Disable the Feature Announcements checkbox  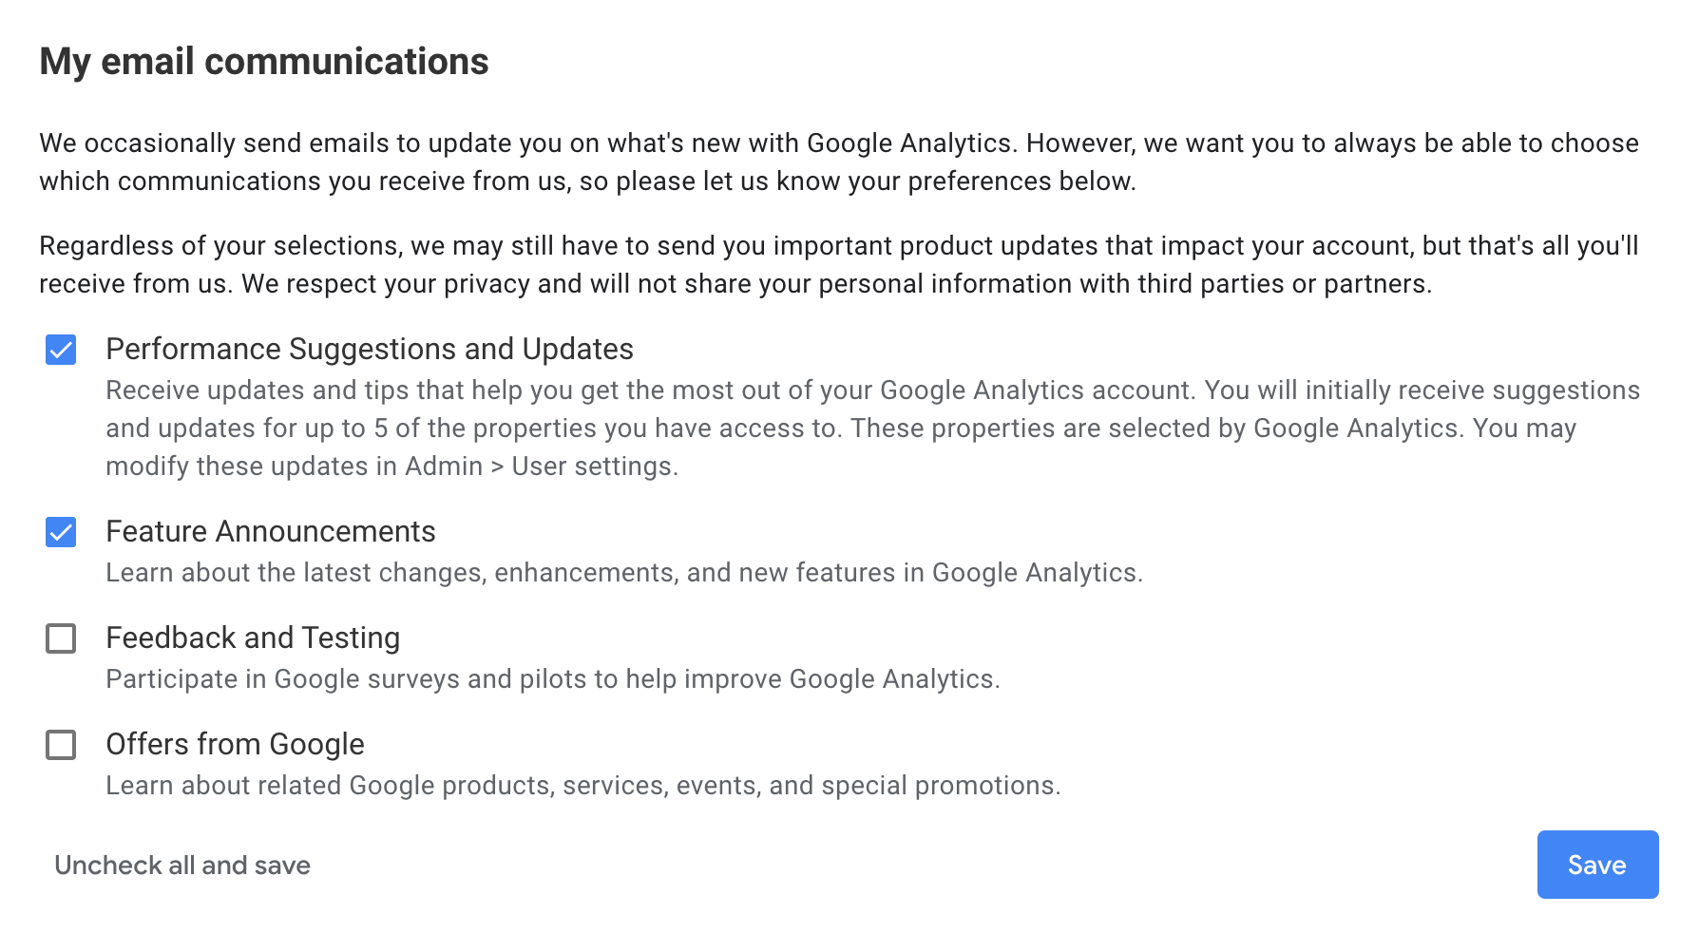coord(61,532)
